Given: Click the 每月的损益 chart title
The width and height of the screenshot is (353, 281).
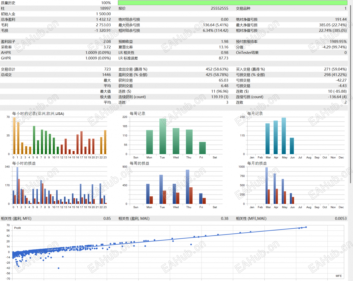Looking at the screenshot, I should pyautogui.click(x=257, y=163).
